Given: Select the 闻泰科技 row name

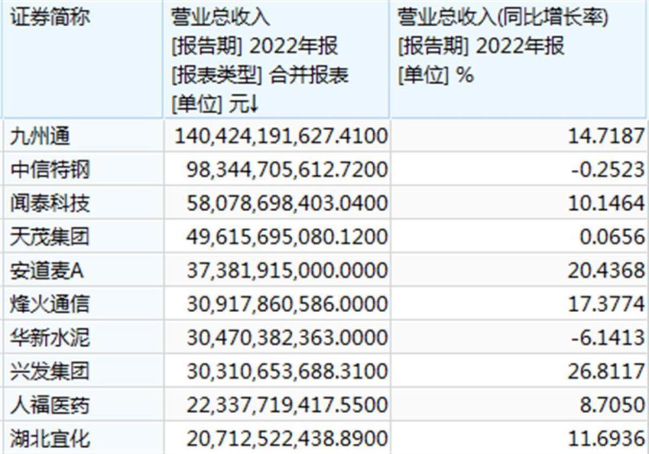Looking at the screenshot, I should [x=50, y=203].
